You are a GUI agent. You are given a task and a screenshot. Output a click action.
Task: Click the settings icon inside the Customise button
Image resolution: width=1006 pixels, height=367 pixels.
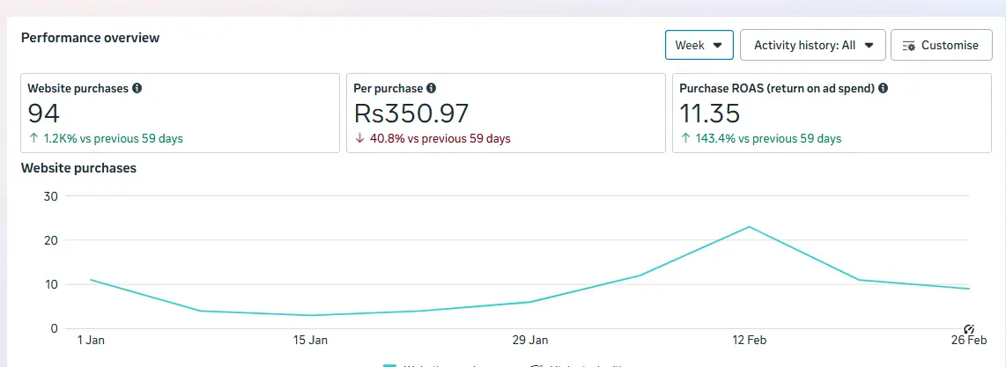[908, 46]
